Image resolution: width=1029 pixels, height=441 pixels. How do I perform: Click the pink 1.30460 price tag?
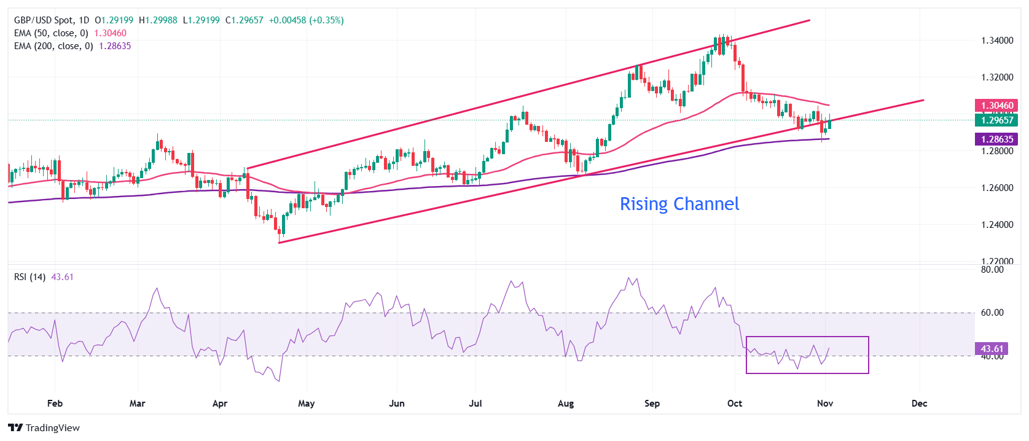coord(996,106)
